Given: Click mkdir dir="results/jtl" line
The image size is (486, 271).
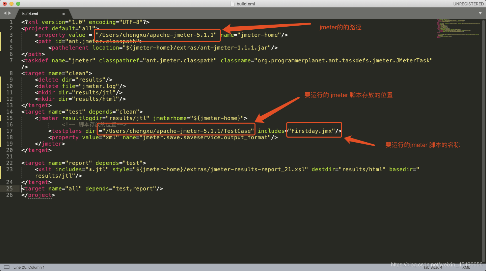Looking at the screenshot, I should [79, 92].
